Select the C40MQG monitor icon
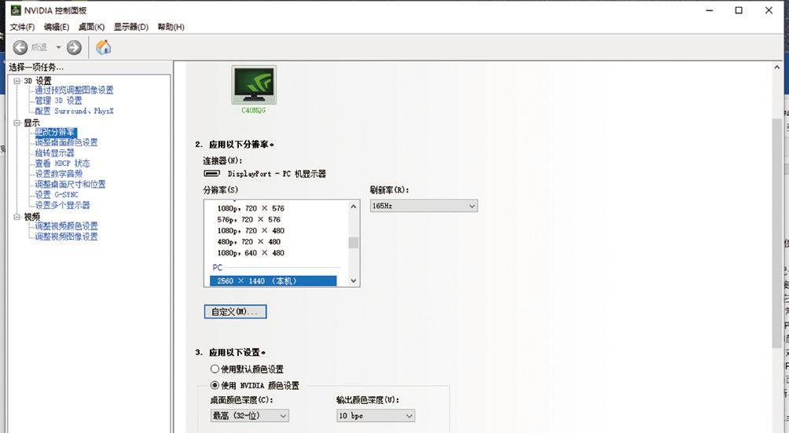789x433 pixels. tap(254, 85)
